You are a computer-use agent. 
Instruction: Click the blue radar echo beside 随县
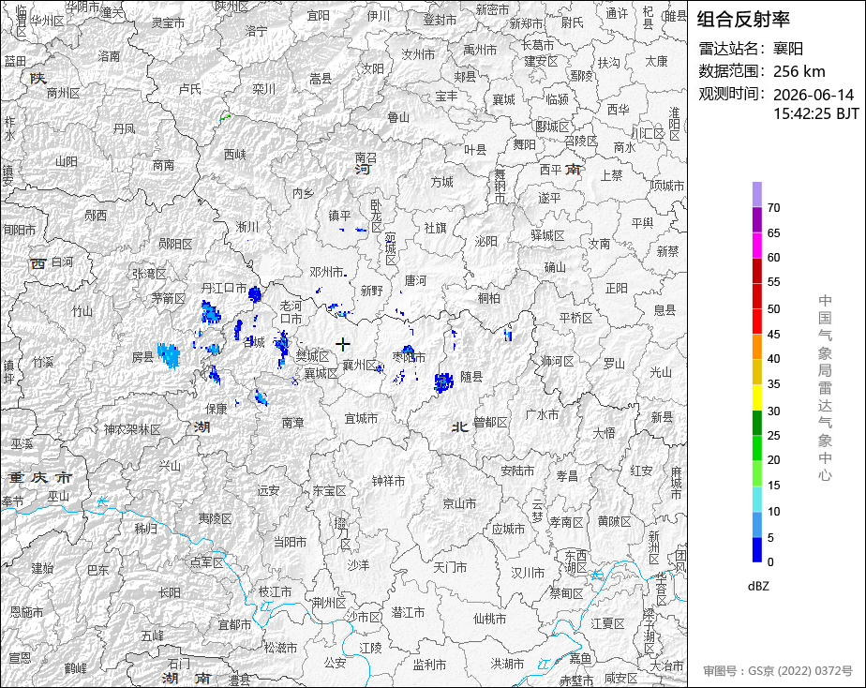point(443,382)
